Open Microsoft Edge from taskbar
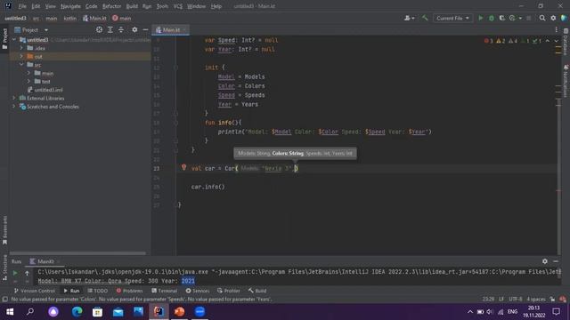This screenshot has height=320, width=570. (77, 312)
